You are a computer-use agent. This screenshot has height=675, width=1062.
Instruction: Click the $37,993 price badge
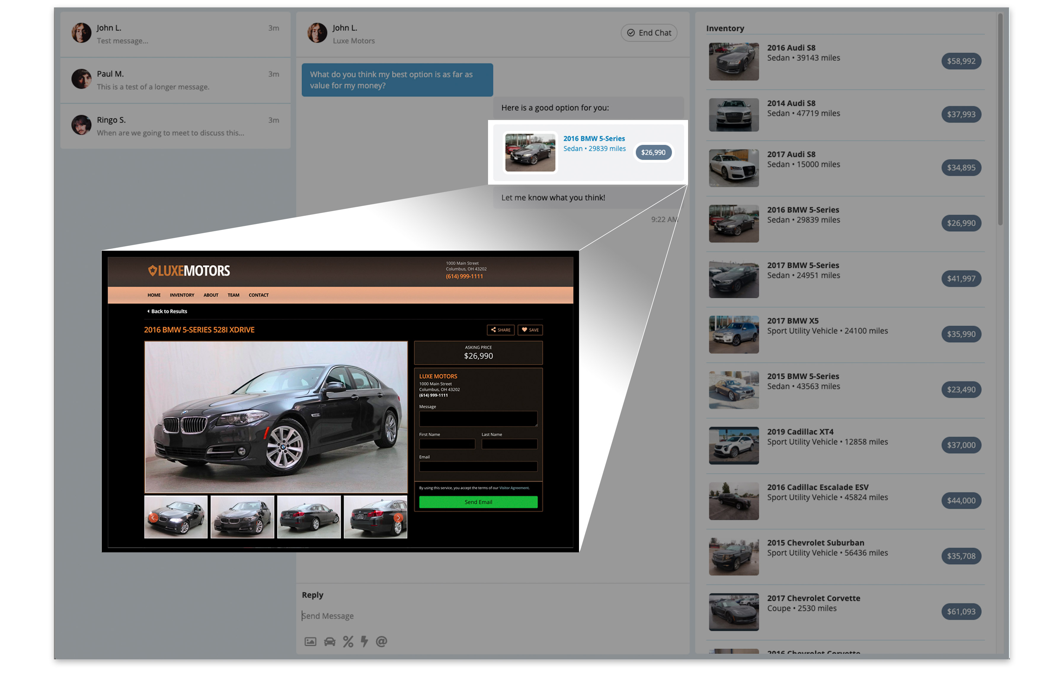pos(961,114)
